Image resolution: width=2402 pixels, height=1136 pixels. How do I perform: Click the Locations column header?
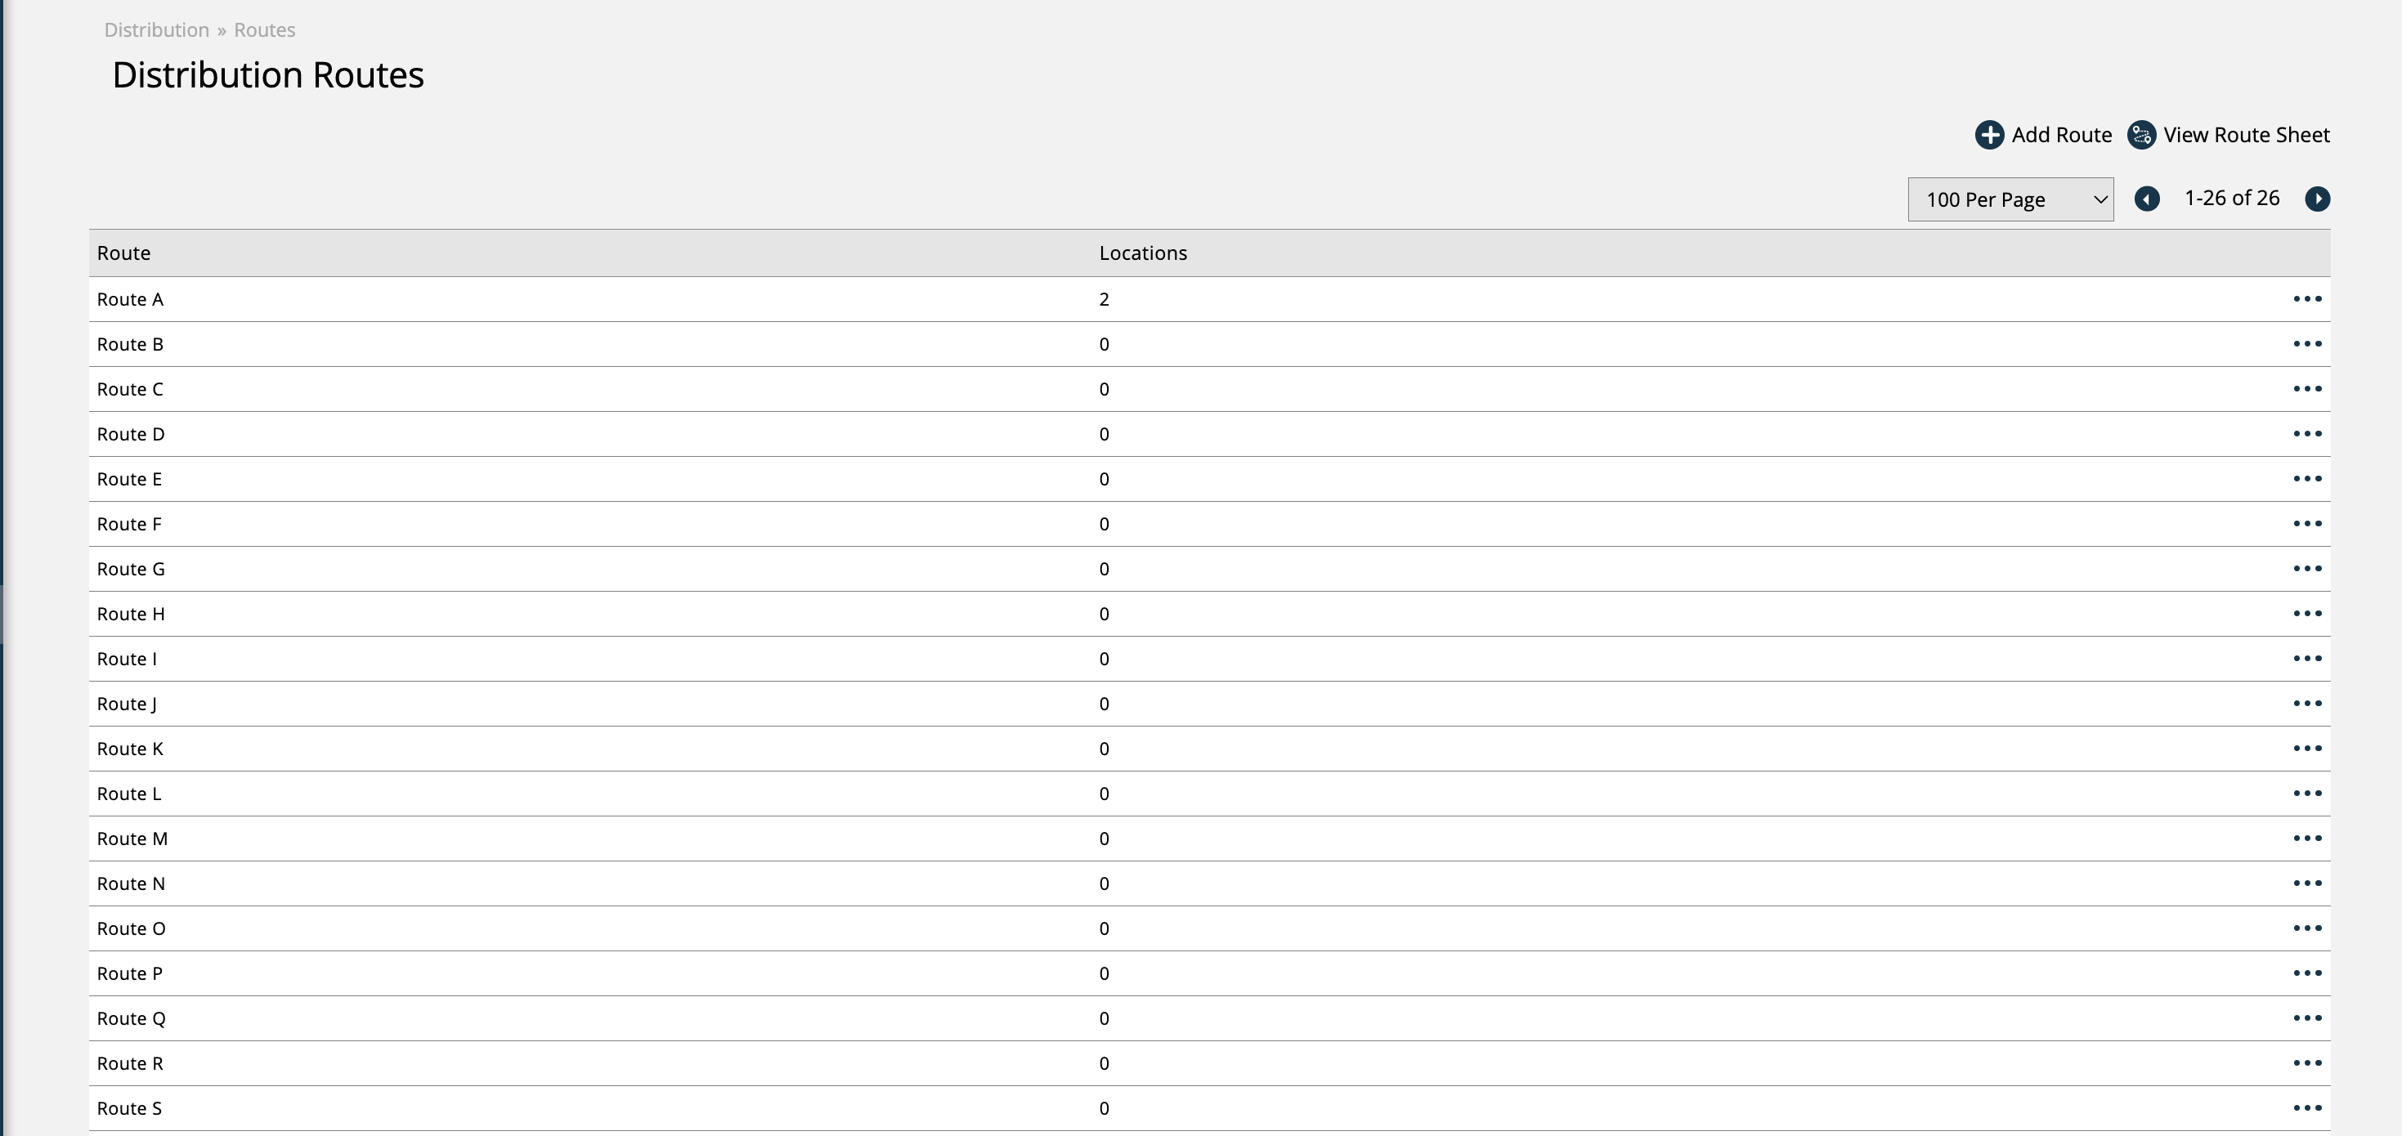(1142, 253)
